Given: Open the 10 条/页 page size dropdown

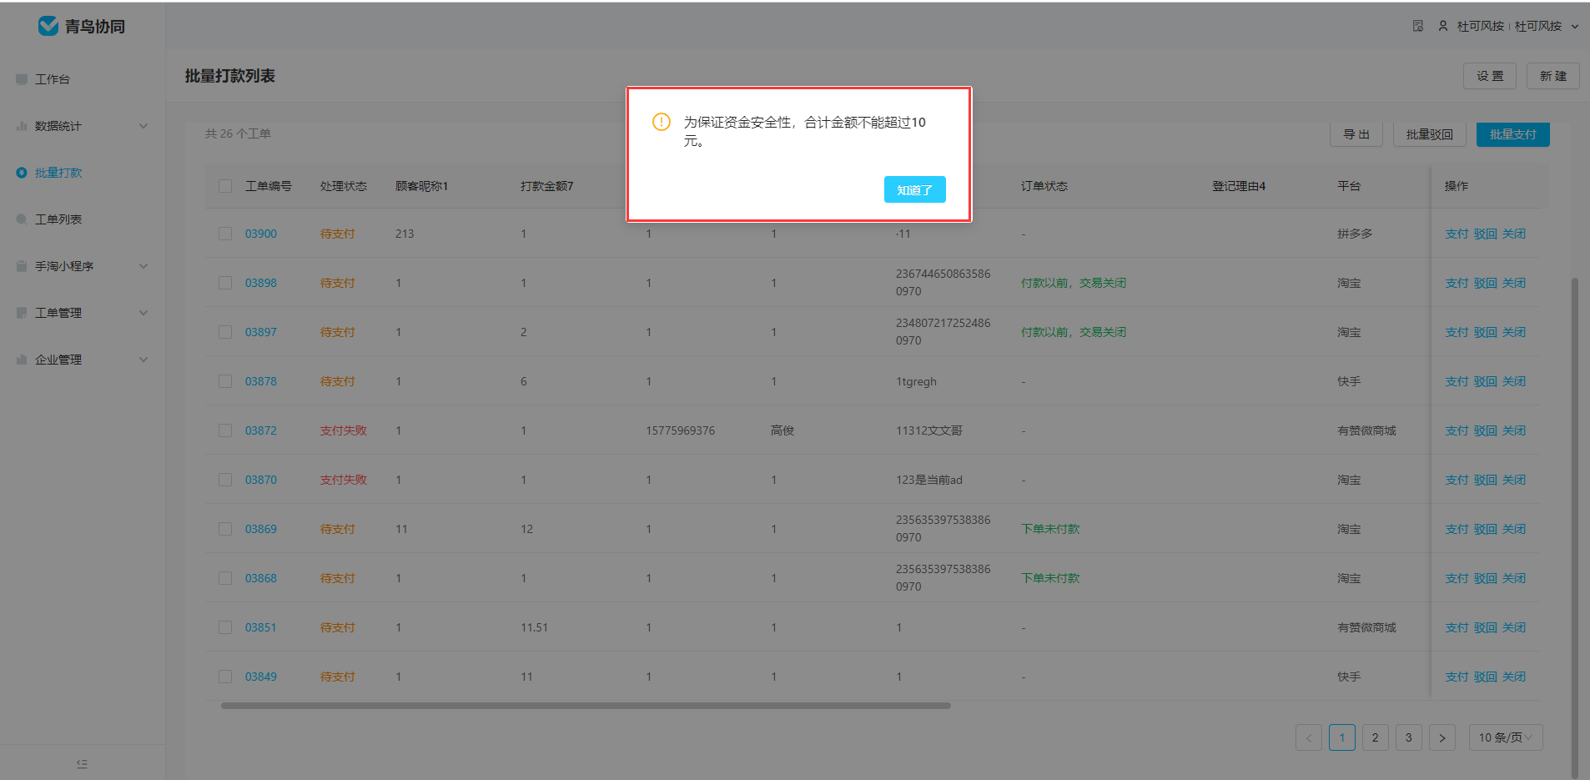Looking at the screenshot, I should (x=1506, y=737).
